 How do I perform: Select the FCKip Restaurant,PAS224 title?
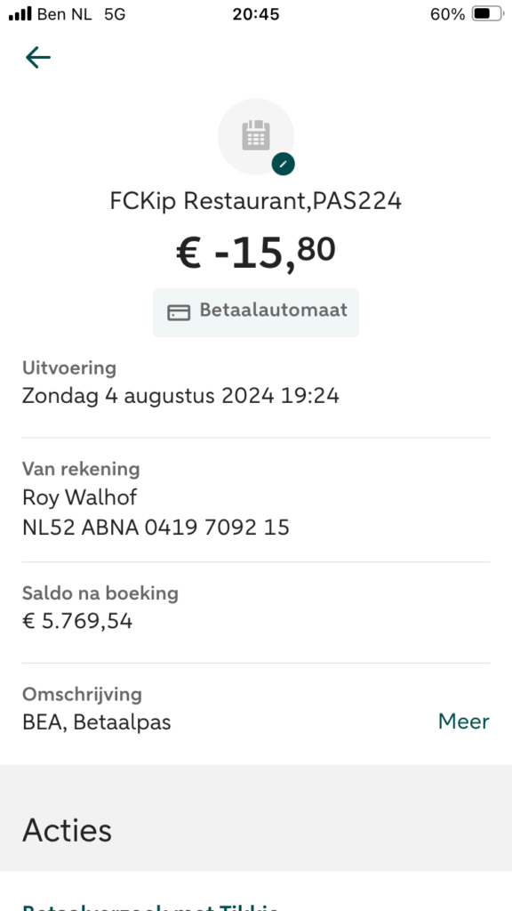point(256,202)
